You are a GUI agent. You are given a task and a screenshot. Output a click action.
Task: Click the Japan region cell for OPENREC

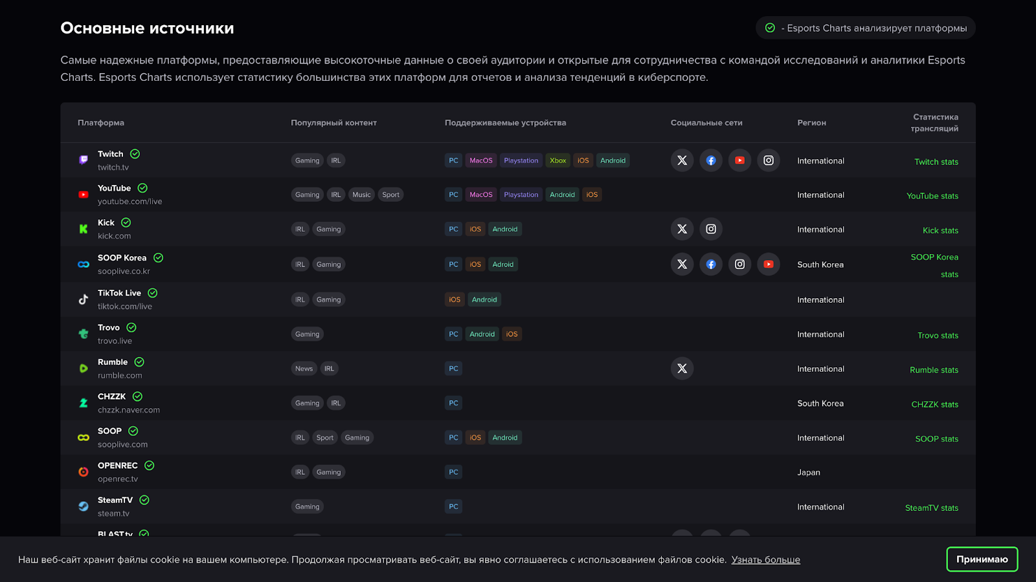click(809, 472)
